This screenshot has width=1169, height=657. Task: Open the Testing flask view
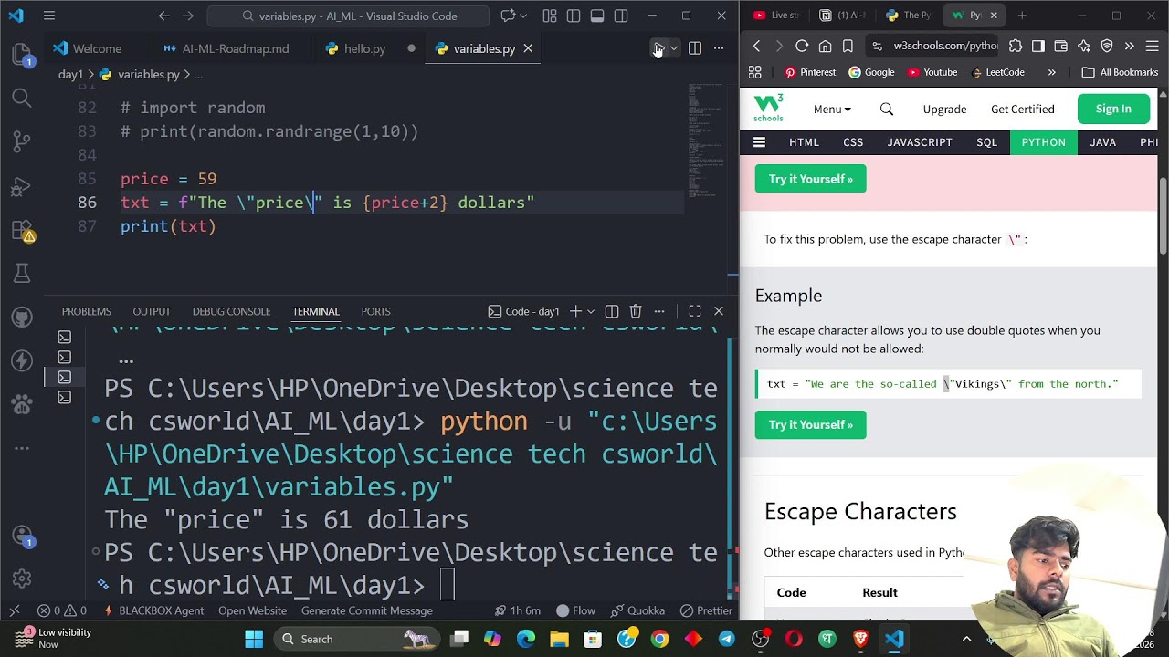tap(22, 273)
